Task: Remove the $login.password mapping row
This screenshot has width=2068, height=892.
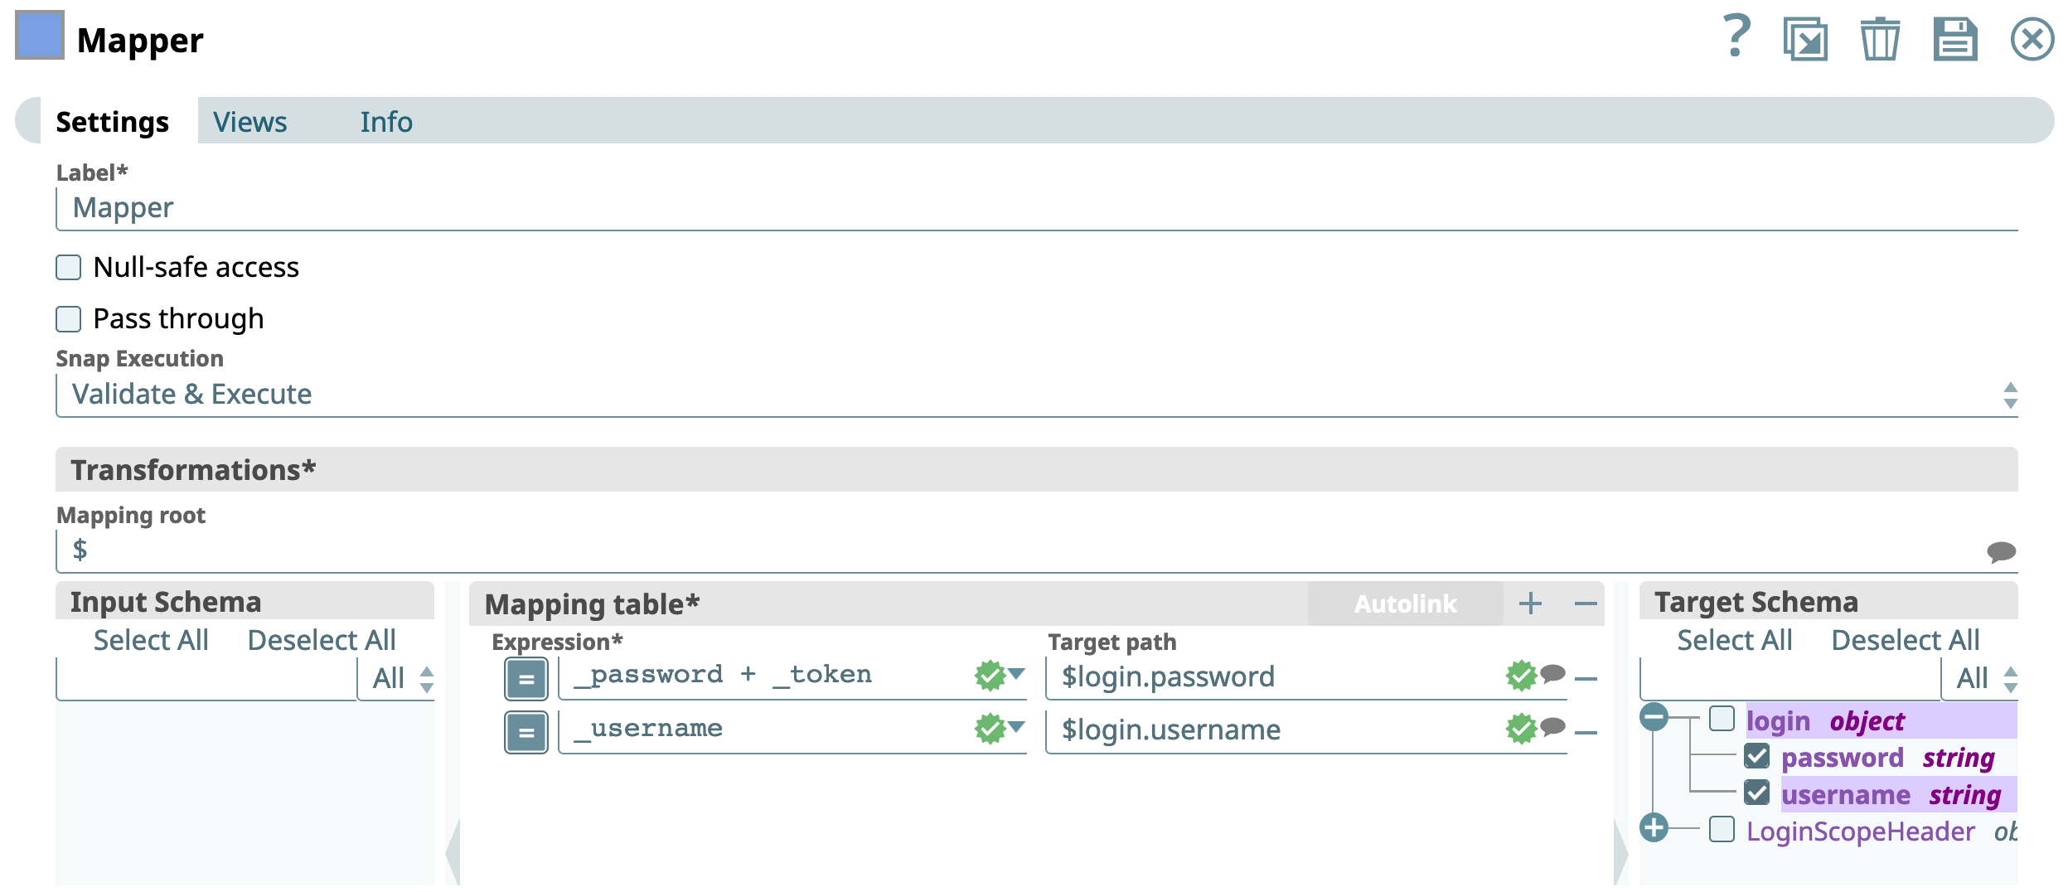Action: point(1586,679)
